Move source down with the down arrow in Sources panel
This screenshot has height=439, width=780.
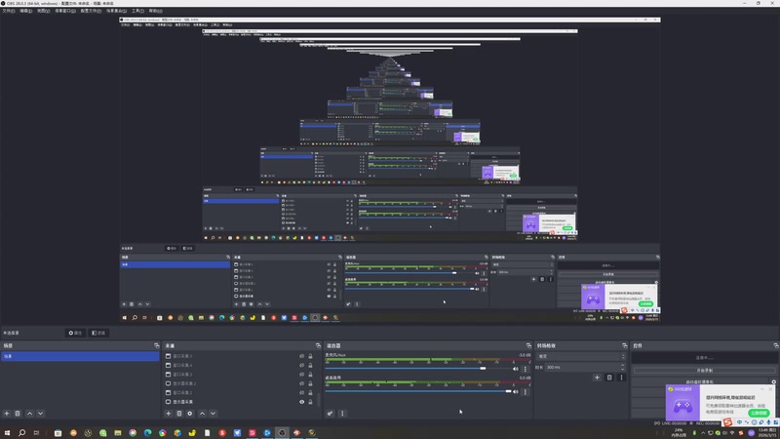(213, 413)
